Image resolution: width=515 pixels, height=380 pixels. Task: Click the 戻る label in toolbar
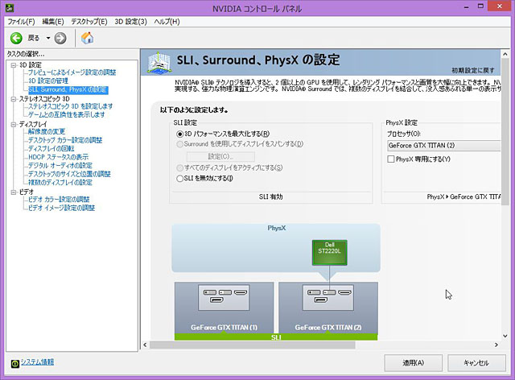click(34, 38)
